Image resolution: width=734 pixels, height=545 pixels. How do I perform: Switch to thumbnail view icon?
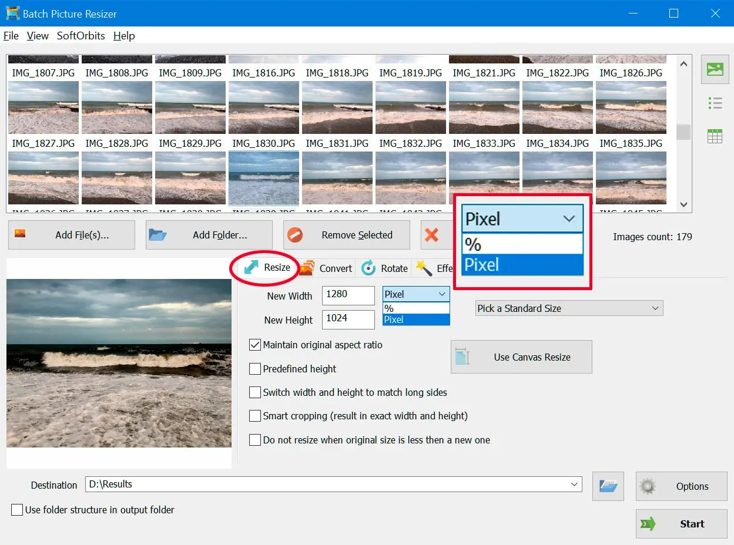[x=715, y=69]
